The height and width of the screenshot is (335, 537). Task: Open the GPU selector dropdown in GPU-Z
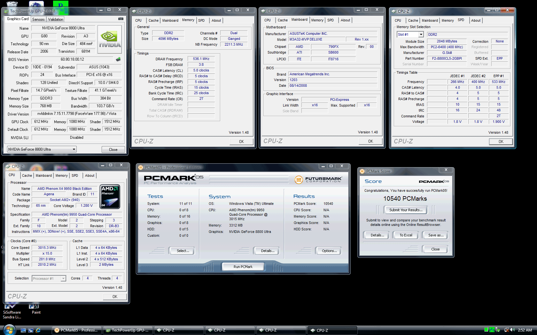(42, 149)
